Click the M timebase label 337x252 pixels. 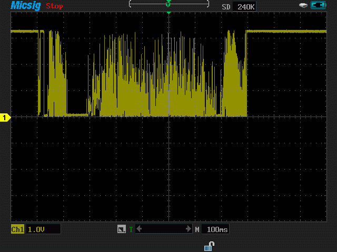point(197,229)
